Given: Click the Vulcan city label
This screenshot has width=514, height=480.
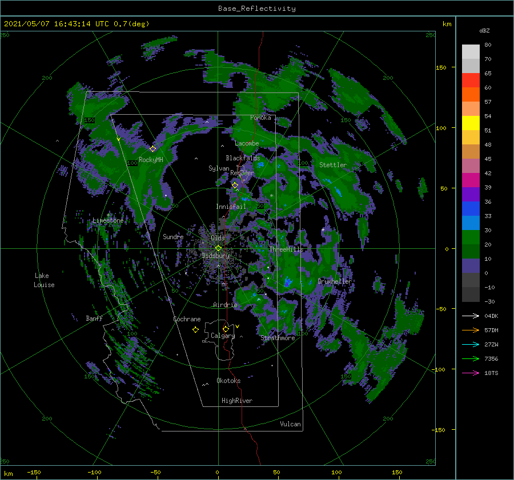Looking at the screenshot, I should [291, 424].
